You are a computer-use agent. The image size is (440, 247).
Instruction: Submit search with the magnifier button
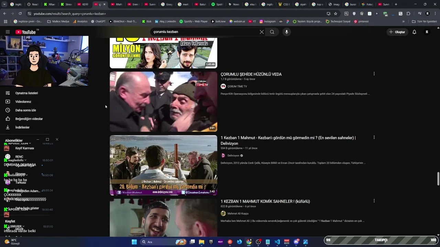point(272,32)
